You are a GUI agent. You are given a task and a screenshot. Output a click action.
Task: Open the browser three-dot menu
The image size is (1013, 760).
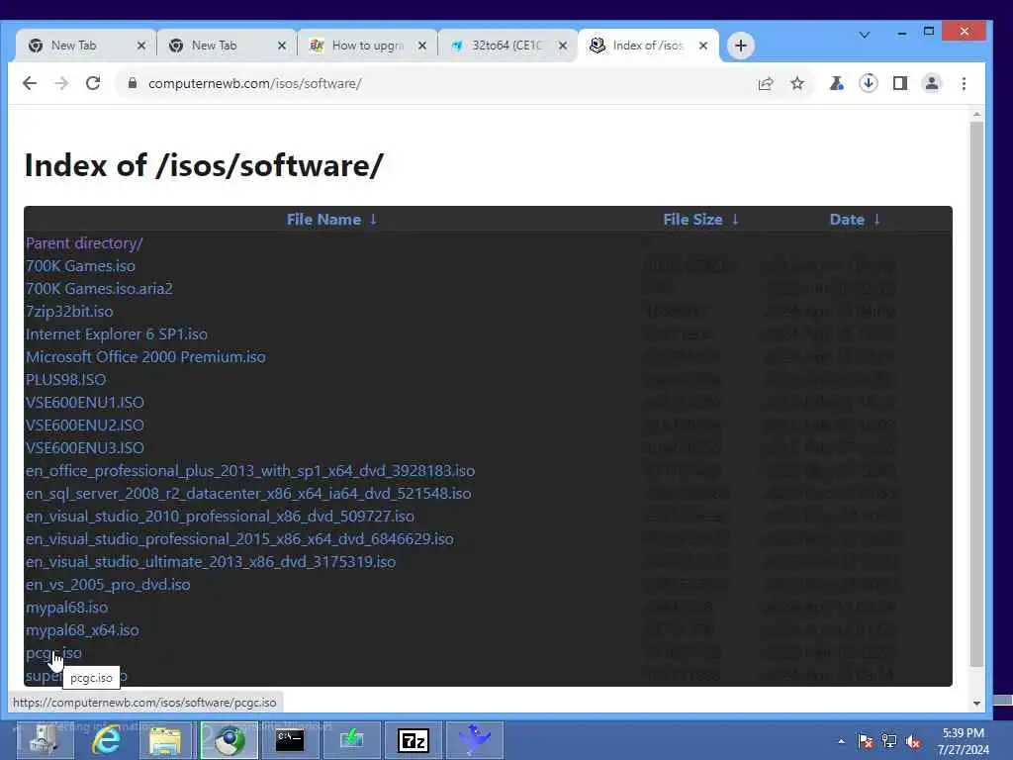(x=964, y=83)
